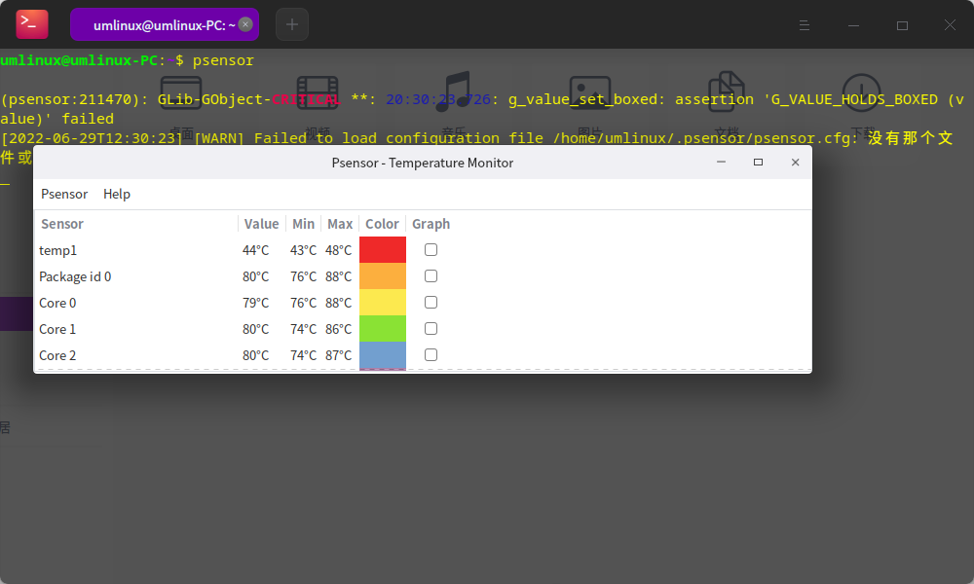Image resolution: width=974 pixels, height=584 pixels.
Task: Pick the orange color swatch for Package id 0
Action: click(383, 276)
